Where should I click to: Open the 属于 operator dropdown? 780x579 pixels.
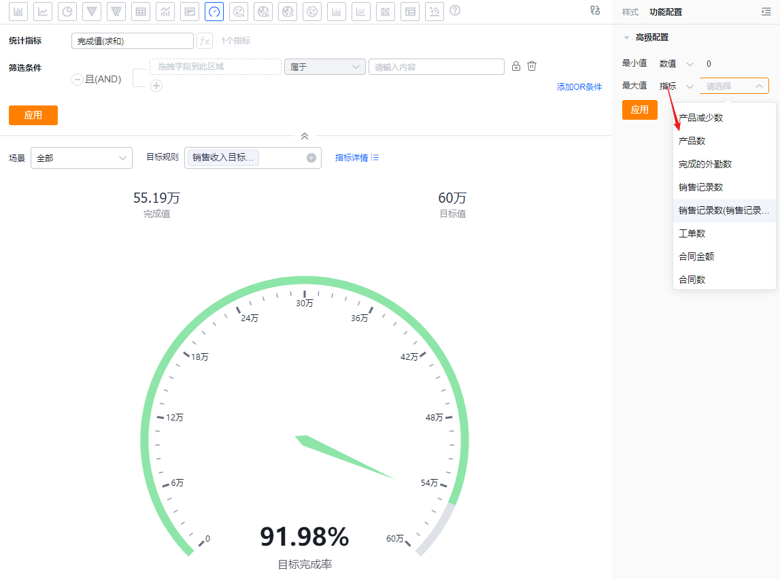[x=325, y=67]
